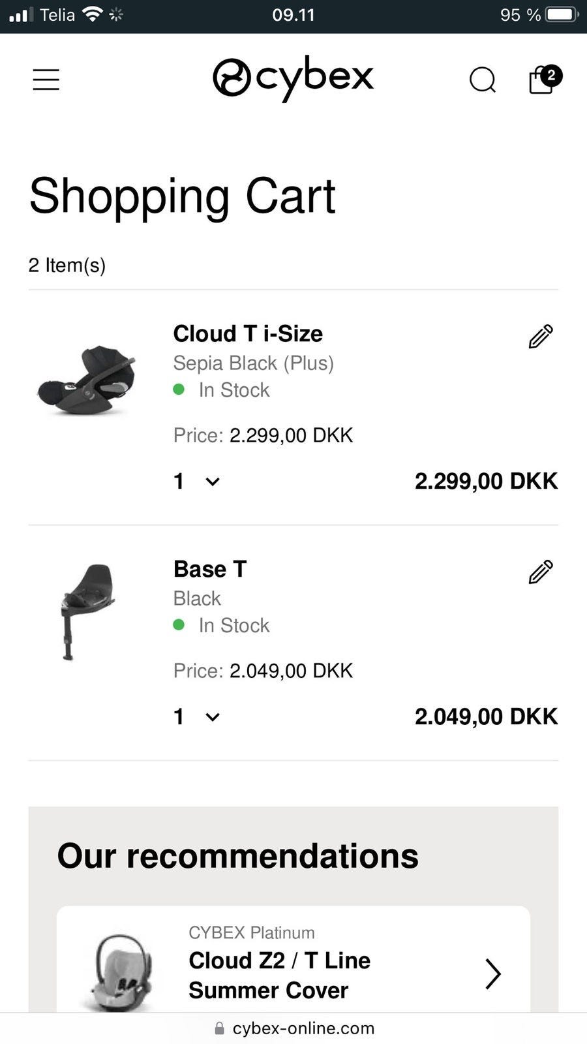Open quantity dropdown for Base T
The height and width of the screenshot is (1044, 587).
point(197,717)
